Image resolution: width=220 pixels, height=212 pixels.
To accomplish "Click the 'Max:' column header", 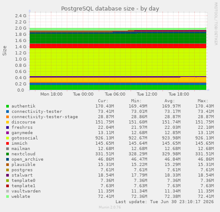I will coord(203,101).
